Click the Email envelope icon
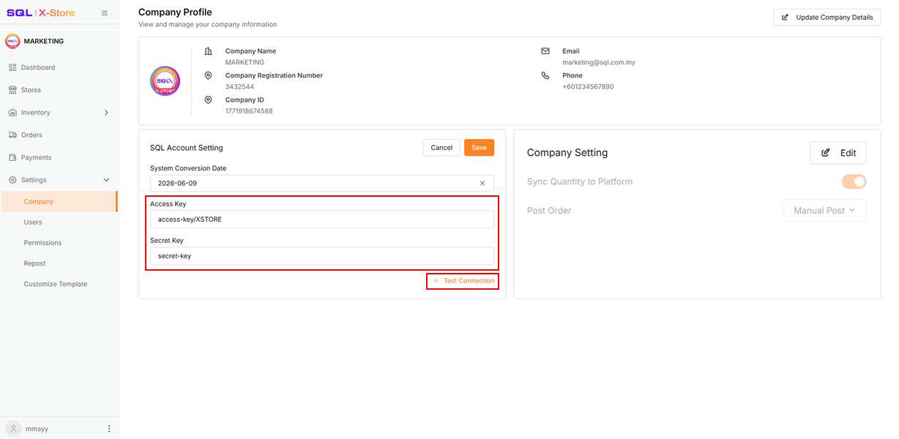 pyautogui.click(x=545, y=51)
